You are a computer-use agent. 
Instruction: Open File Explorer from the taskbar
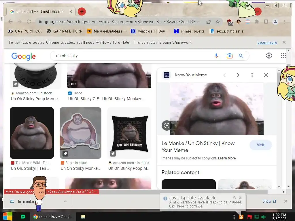[x=83, y=217]
